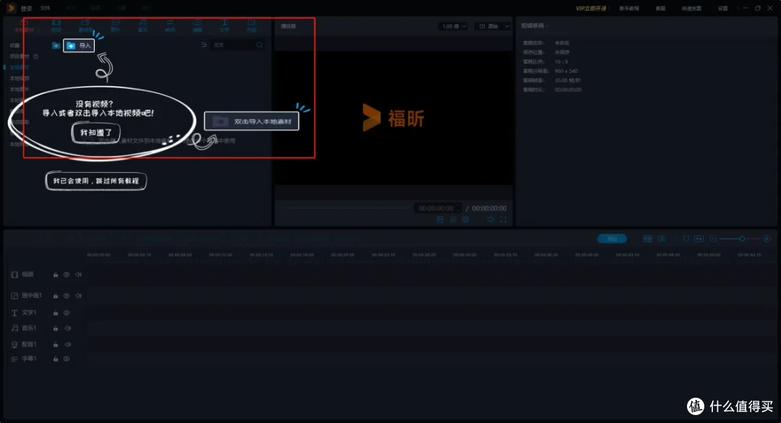
Task: Mute the 画中画1 track speaker
Action: click(x=78, y=296)
